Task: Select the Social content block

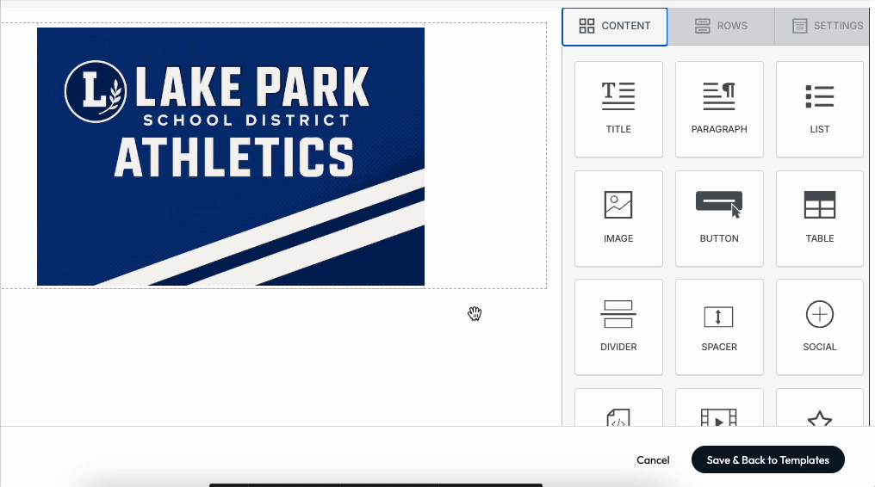Action: click(819, 326)
